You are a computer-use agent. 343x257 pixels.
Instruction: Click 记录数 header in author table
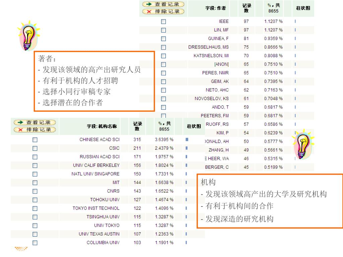[x=247, y=8]
